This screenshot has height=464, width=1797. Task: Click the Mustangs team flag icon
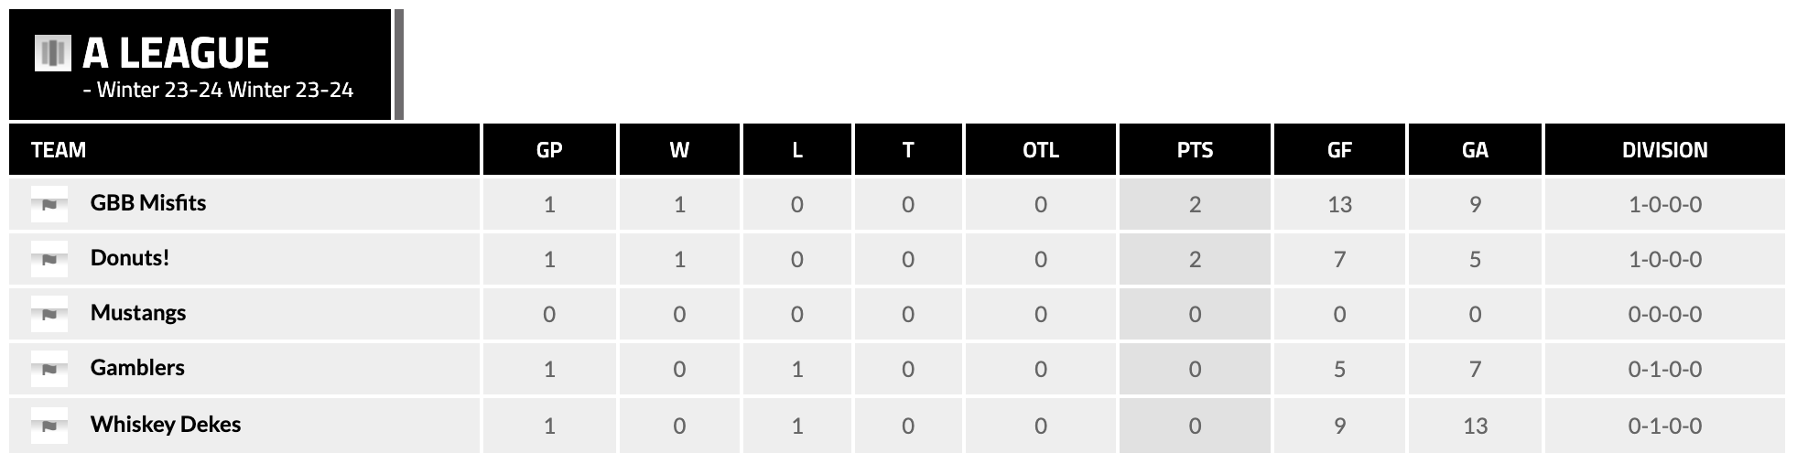pos(49,314)
